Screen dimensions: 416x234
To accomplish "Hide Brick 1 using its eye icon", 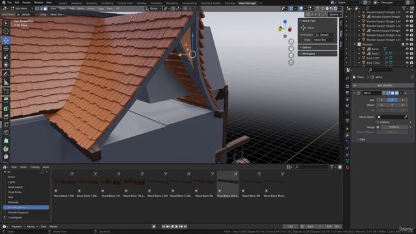I will 407,53.
